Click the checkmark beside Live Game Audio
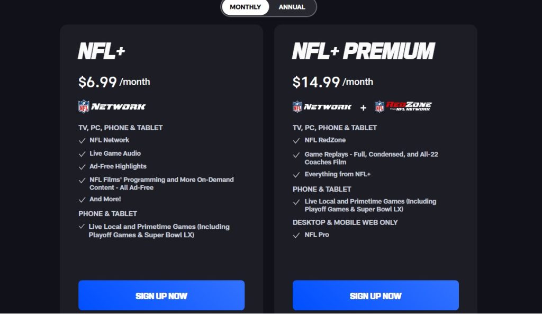The width and height of the screenshot is (542, 314). click(82, 154)
